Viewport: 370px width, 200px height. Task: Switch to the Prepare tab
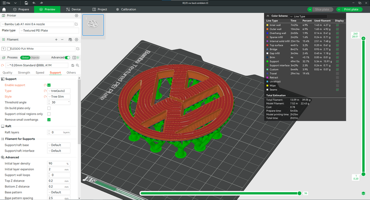point(21,9)
